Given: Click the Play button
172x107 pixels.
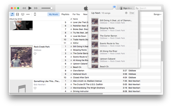Looking at the screenshot, I should pyautogui.click(x=30, y=8).
